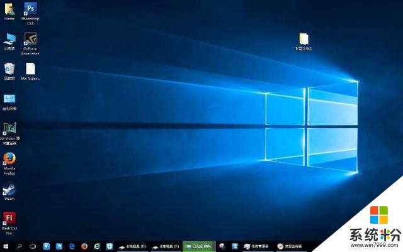
Task: Switch to the green copy progress taskbar window
Action: (199, 246)
